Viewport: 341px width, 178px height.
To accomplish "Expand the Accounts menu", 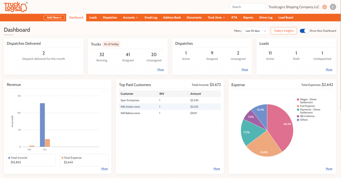I will click(x=130, y=17).
